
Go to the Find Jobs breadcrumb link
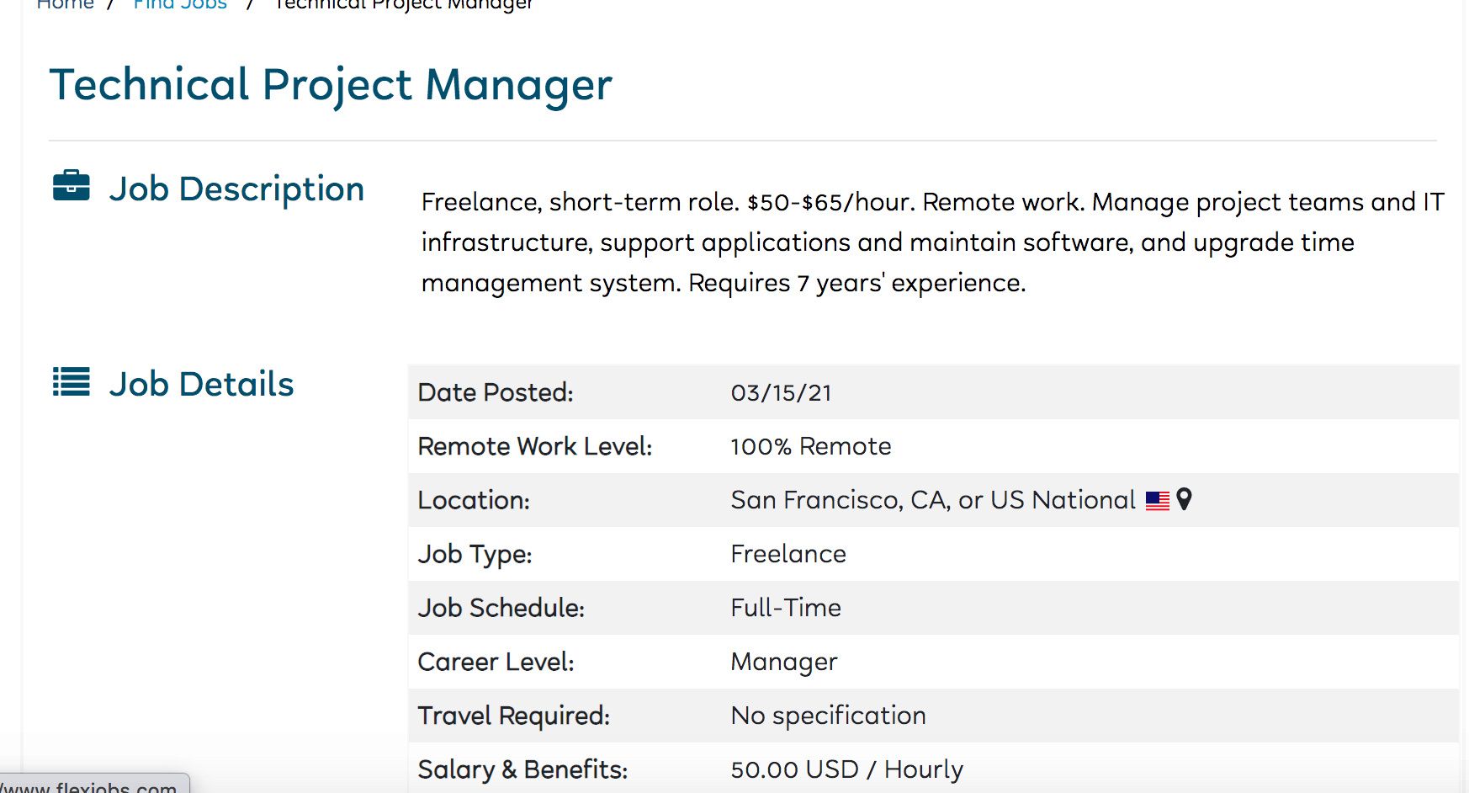[x=180, y=4]
